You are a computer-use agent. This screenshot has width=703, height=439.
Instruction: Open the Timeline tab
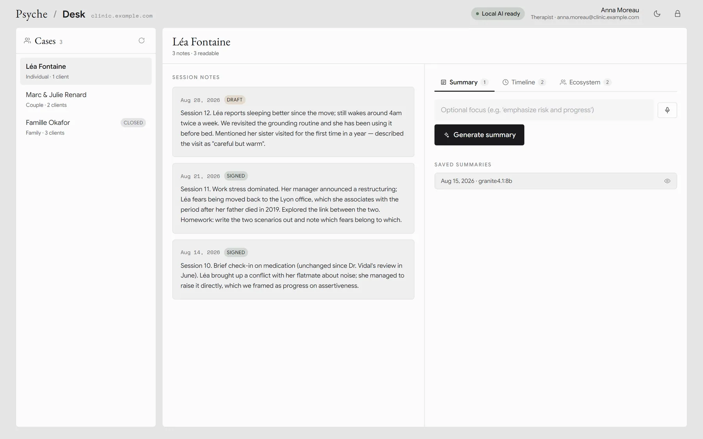coord(523,82)
